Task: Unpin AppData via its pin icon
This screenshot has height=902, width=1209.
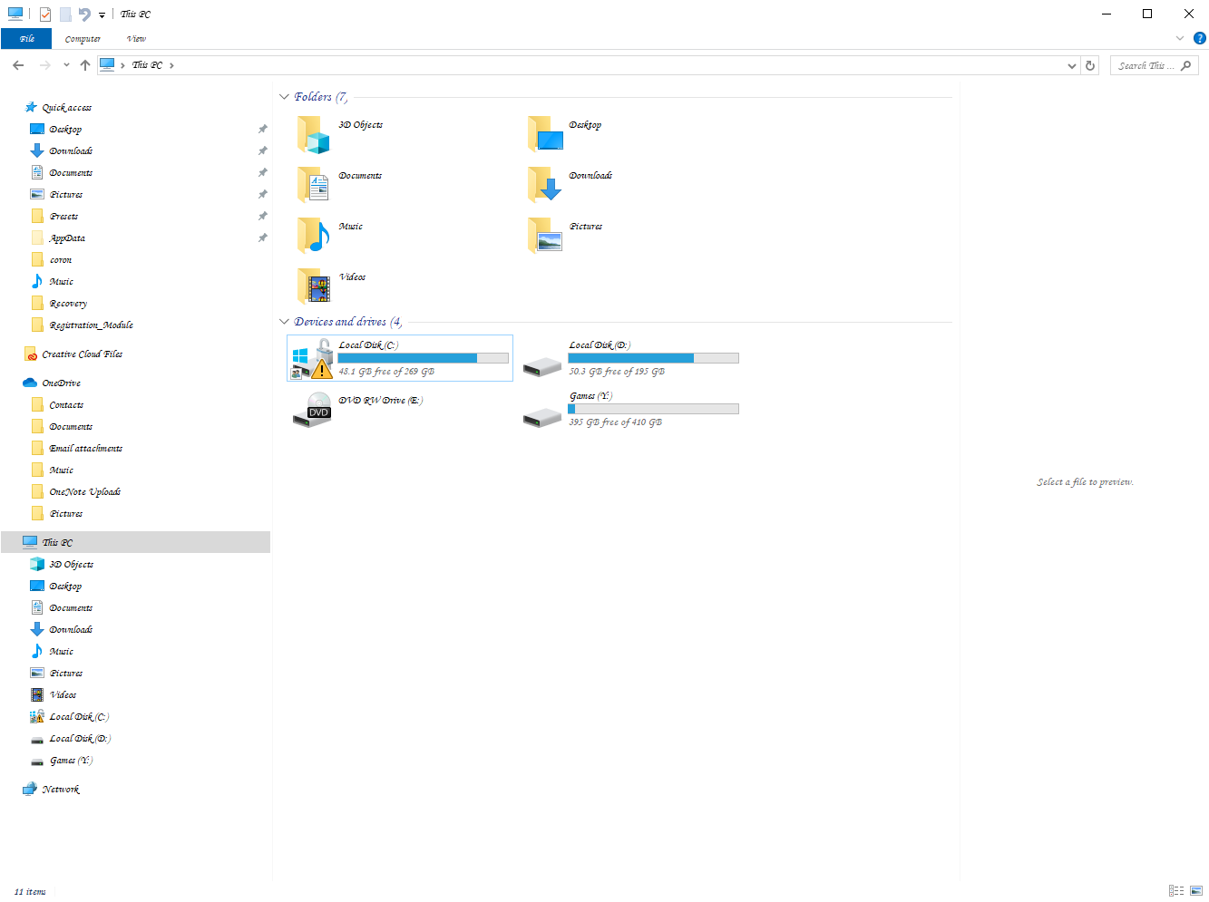Action: point(262,238)
